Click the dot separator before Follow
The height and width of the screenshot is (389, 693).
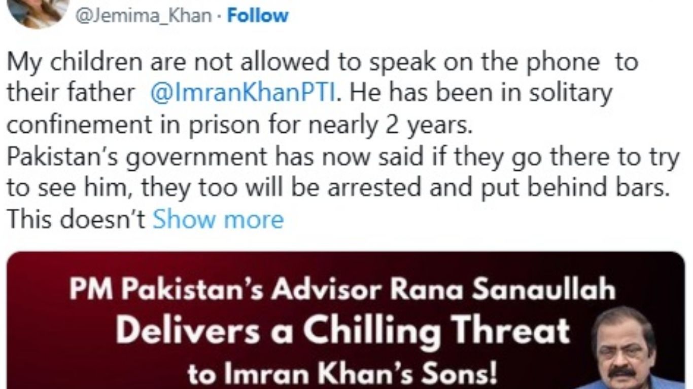coord(219,16)
